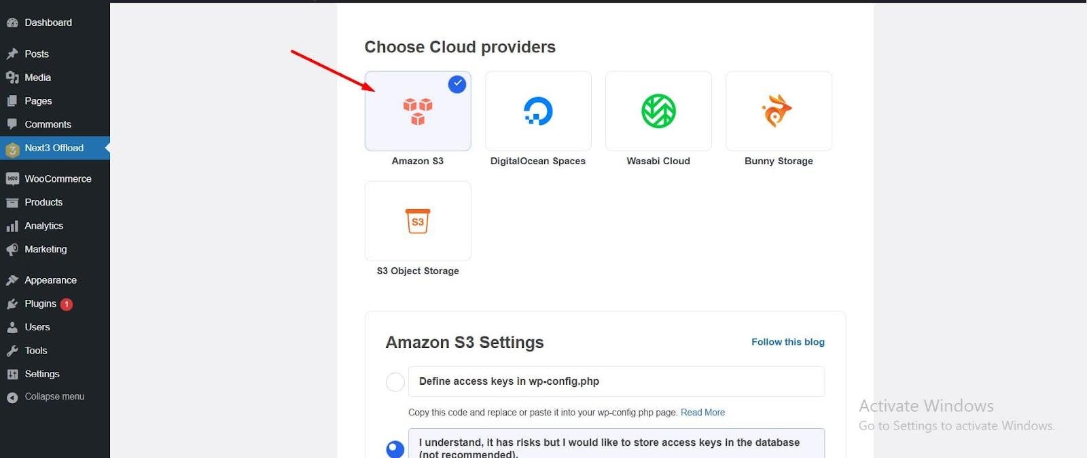Viewport: 1087px width, 458px height.
Task: Select the store keys in database radio button
Action: click(395, 449)
